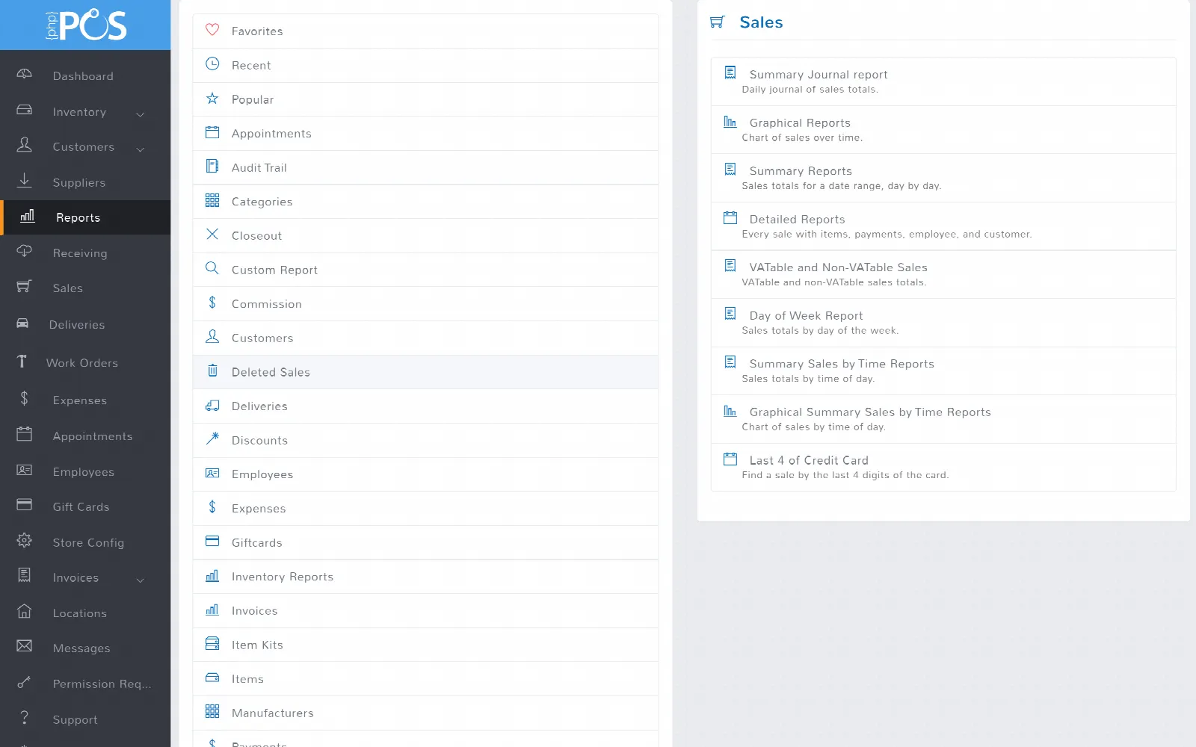Screen dimensions: 1196x747
Task: Select Customers in the report category list
Action: 425,338
